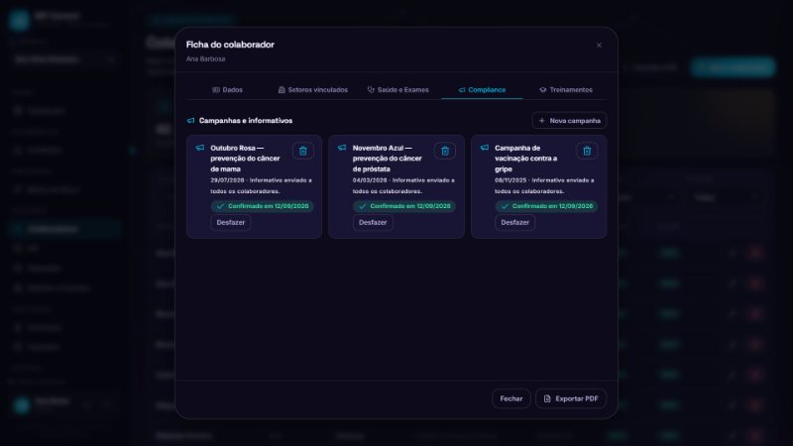This screenshot has height=446, width=793.
Task: Click the Novembro Azul confirmed badge
Action: (x=404, y=206)
